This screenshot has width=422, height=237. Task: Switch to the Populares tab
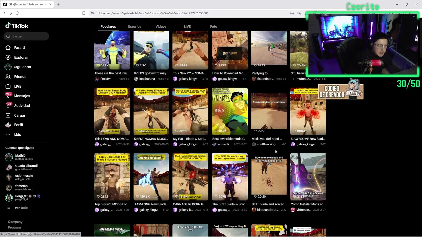click(108, 26)
